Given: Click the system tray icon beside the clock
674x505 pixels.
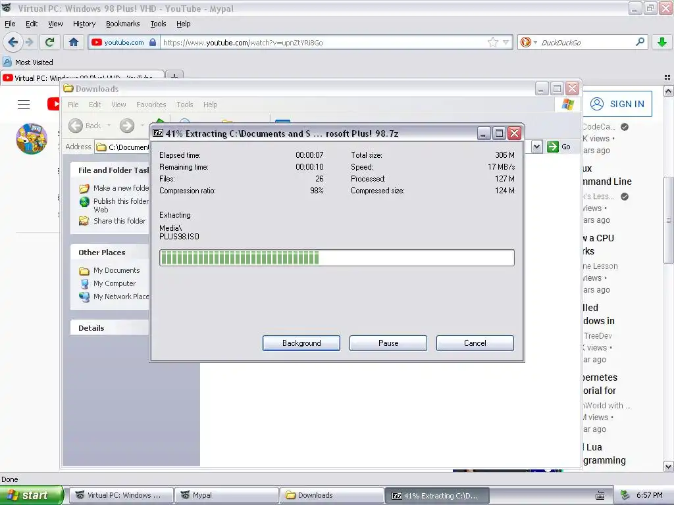Looking at the screenshot, I should point(625,495).
